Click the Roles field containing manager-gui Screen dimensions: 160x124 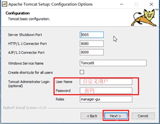[106, 99]
